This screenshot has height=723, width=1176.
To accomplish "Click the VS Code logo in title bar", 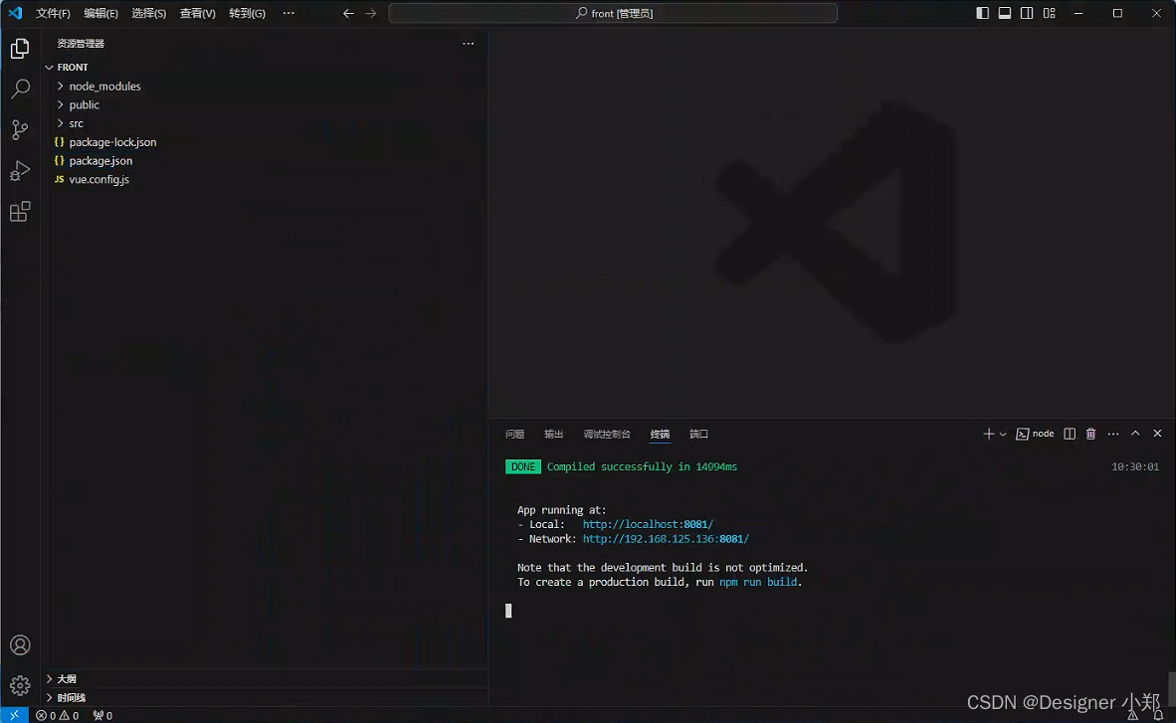I will tap(15, 13).
